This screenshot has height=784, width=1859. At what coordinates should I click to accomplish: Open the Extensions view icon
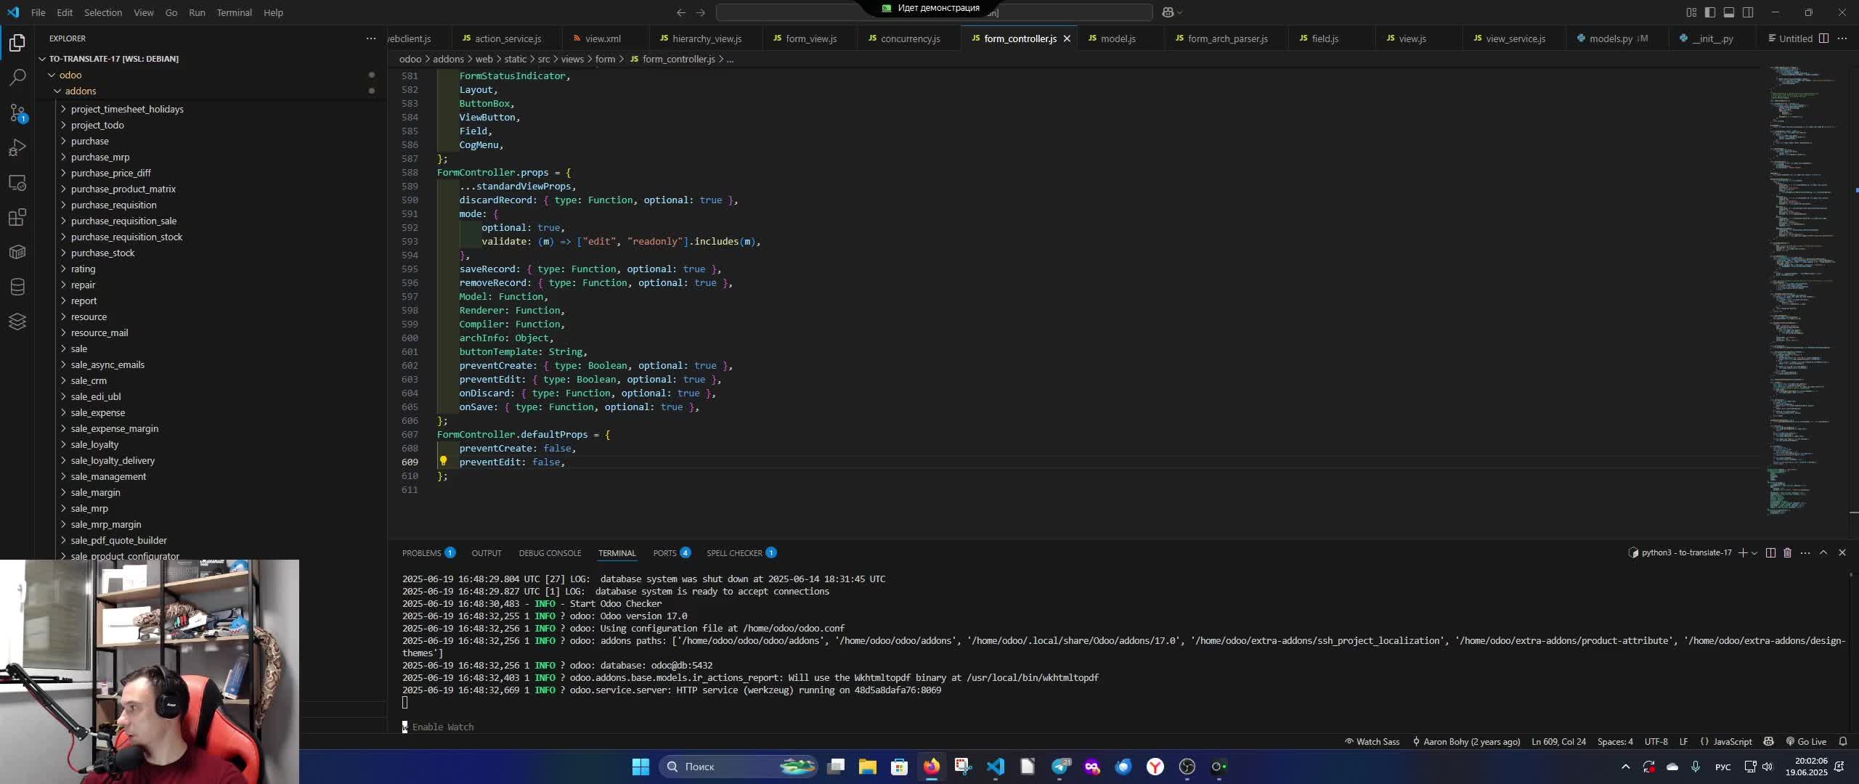coord(17,217)
